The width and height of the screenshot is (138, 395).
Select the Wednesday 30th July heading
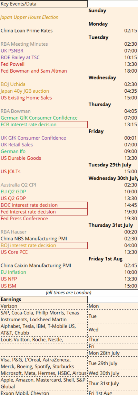coord(113,178)
